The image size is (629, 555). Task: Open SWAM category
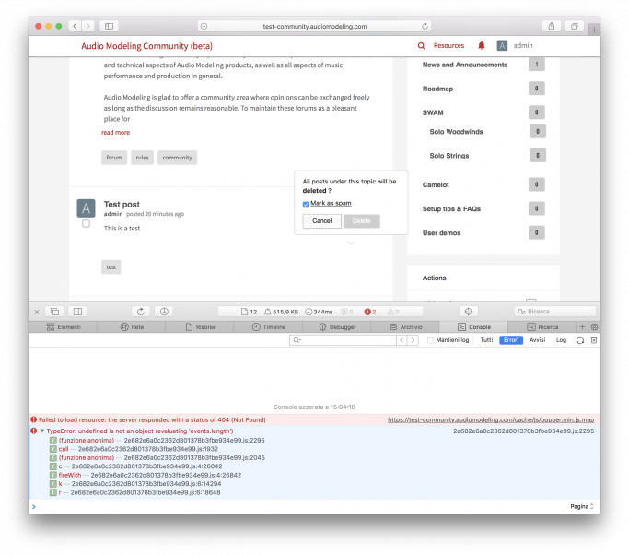433,112
